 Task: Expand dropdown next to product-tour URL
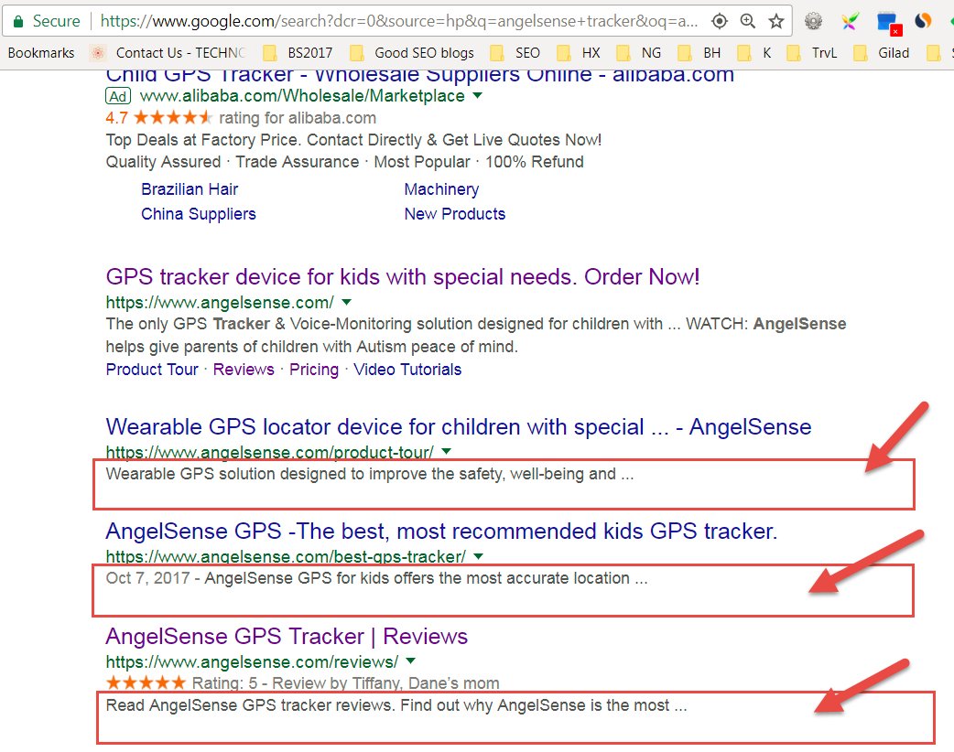point(447,451)
